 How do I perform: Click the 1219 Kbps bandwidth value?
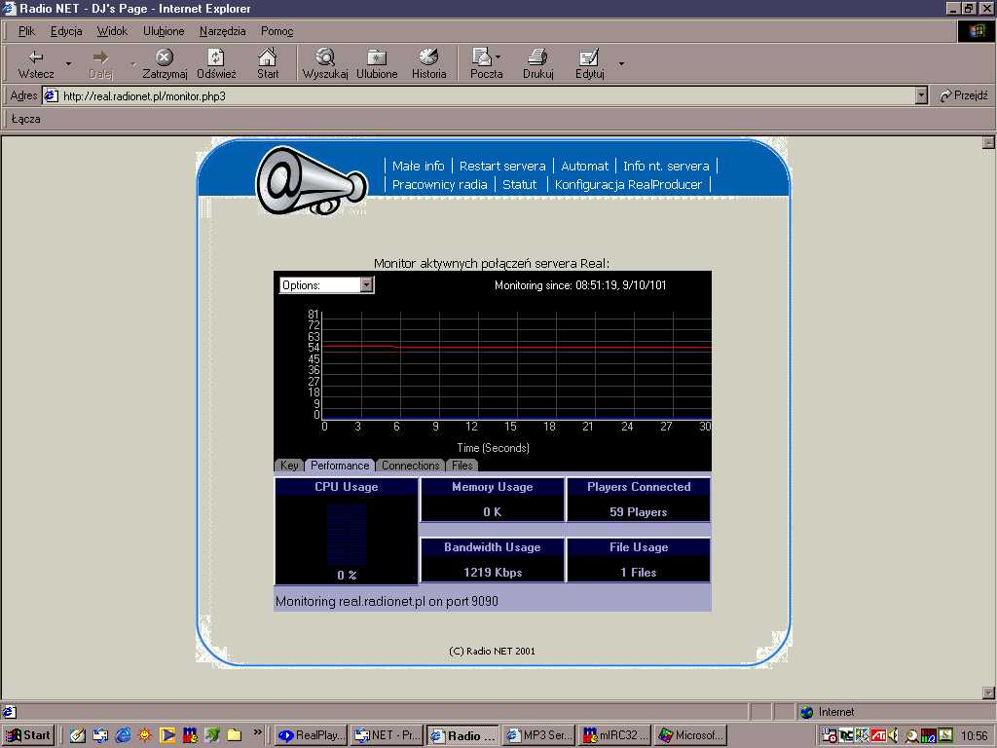click(x=493, y=573)
